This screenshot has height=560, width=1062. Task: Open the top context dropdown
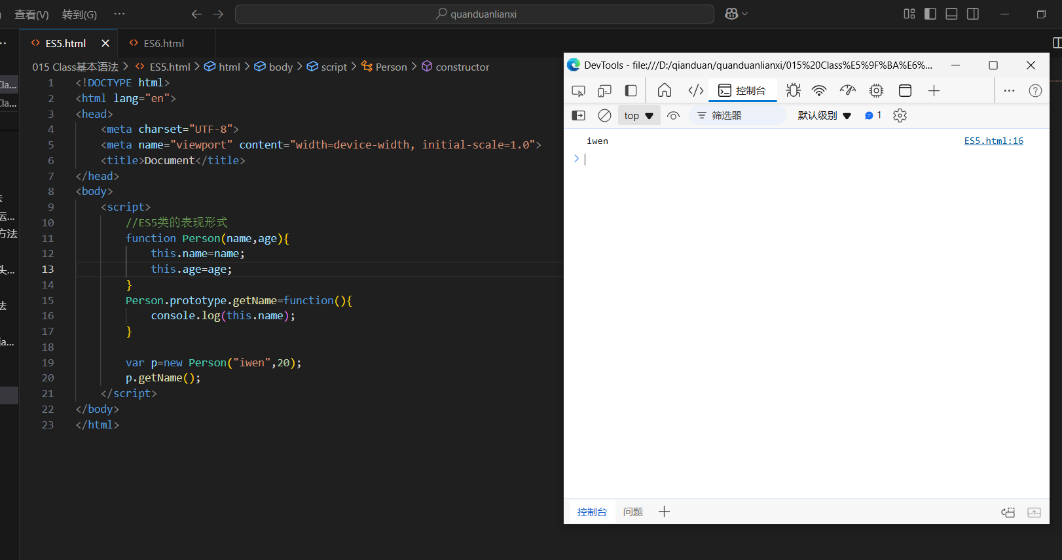(x=639, y=115)
